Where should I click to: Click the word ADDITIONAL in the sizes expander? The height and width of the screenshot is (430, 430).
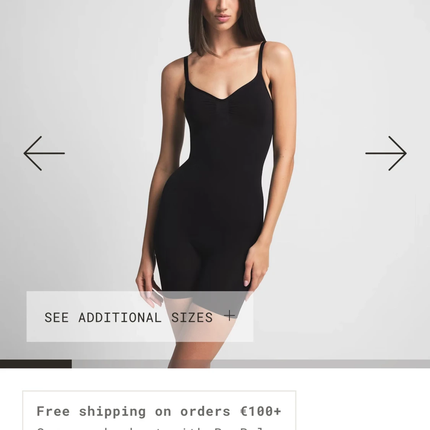pyautogui.click(x=120, y=318)
